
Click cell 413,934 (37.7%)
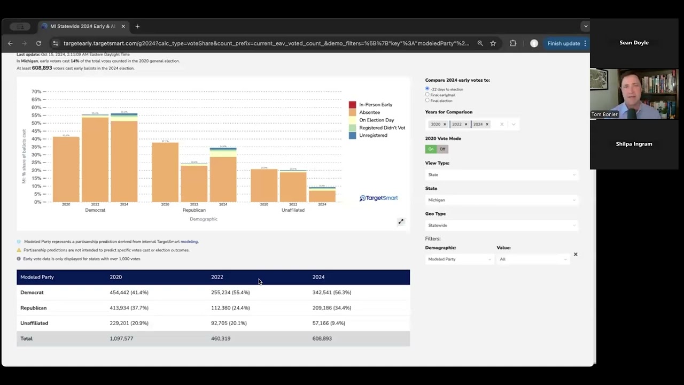coord(129,308)
